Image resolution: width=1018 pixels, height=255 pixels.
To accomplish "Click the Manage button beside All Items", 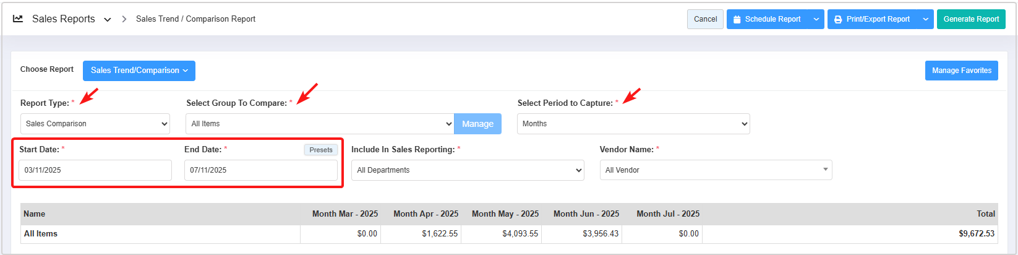I will tap(477, 124).
